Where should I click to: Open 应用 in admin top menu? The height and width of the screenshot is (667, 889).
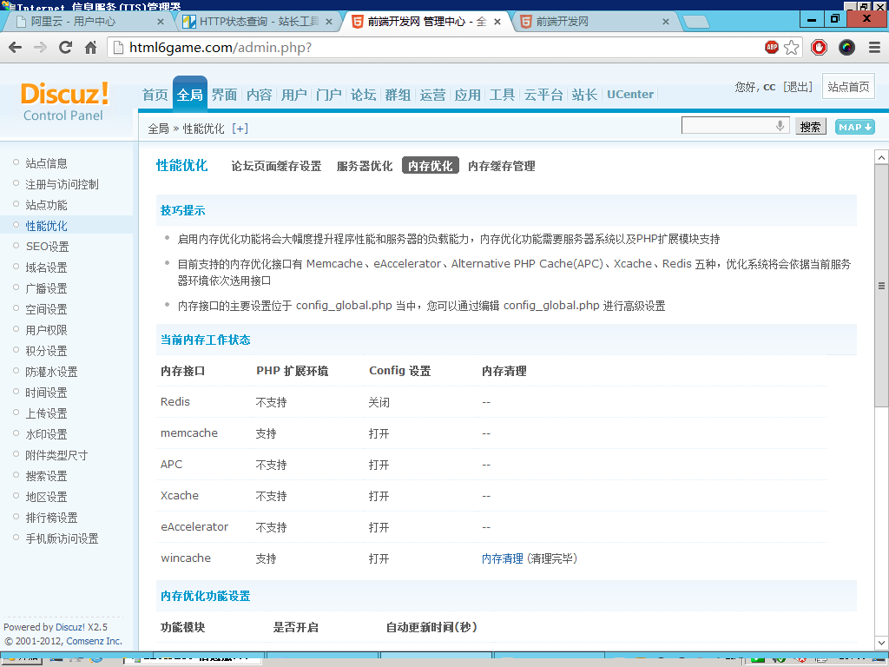tap(468, 95)
